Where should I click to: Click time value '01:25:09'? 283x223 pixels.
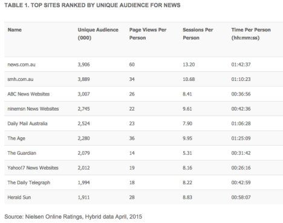coord(241,138)
